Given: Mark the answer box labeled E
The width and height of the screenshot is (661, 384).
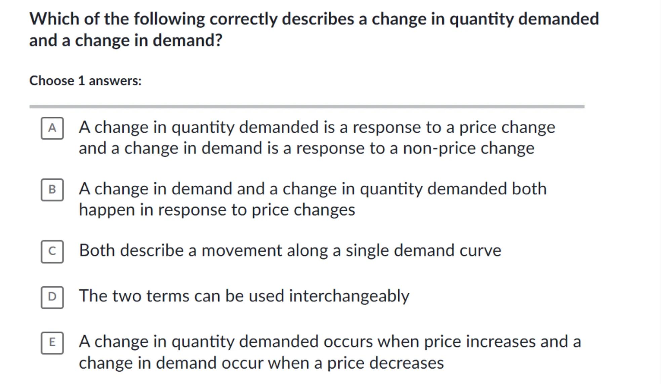Looking at the screenshot, I should click(52, 343).
